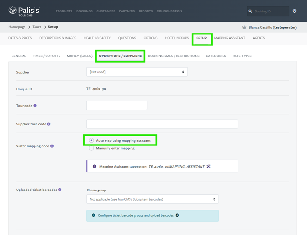Click the search magnifier icon
The image size is (307, 235).
(x=250, y=11)
